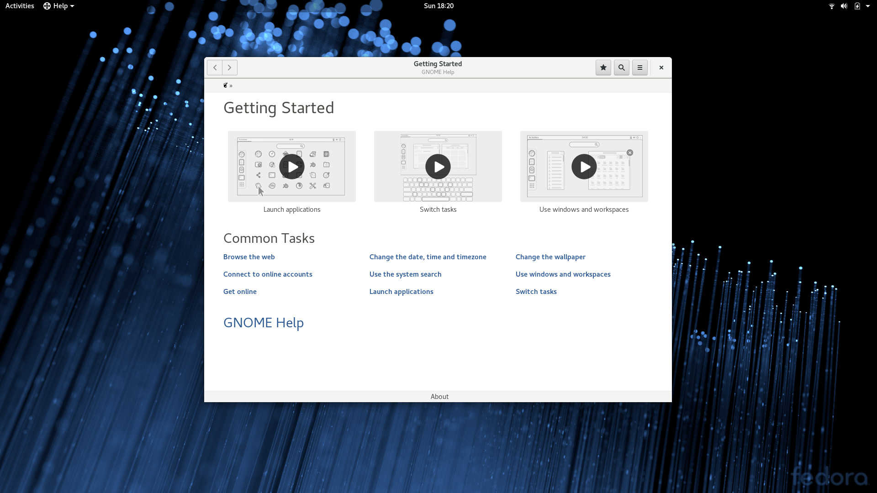Open Launch applications link in Common Tasks

tap(402, 292)
